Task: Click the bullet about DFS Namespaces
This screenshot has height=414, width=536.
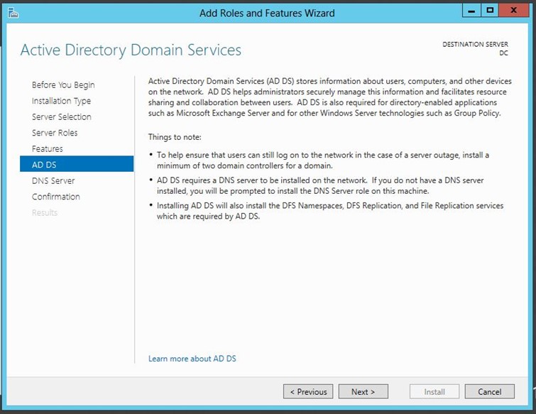Action: pyautogui.click(x=330, y=211)
